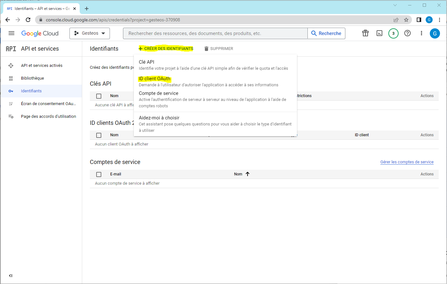The image size is (447, 284).
Task: Select all checkbox in Comptes de service table
Action: 99,174
